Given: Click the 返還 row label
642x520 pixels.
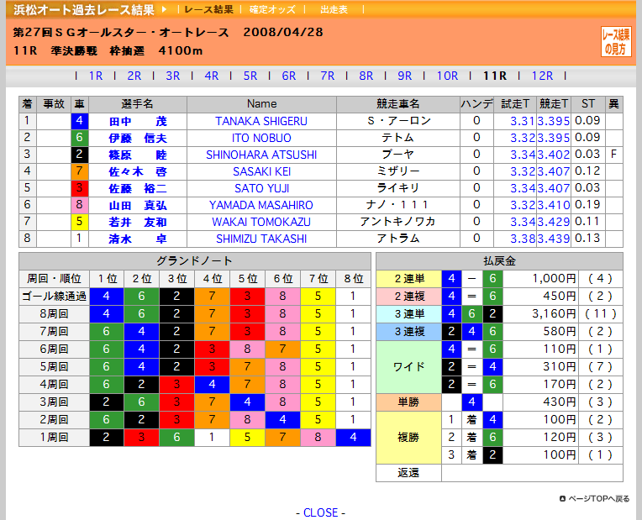Looking at the screenshot, I should [409, 473].
